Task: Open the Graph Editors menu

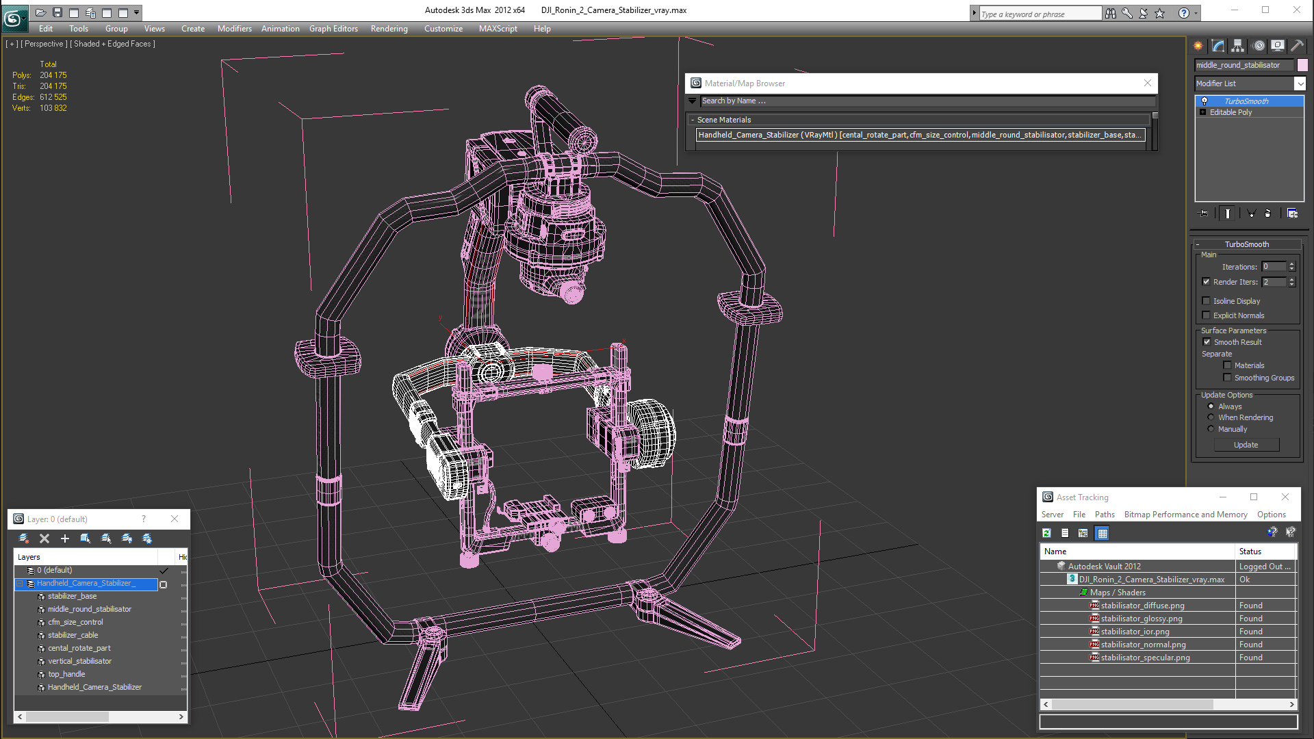Action: point(333,29)
